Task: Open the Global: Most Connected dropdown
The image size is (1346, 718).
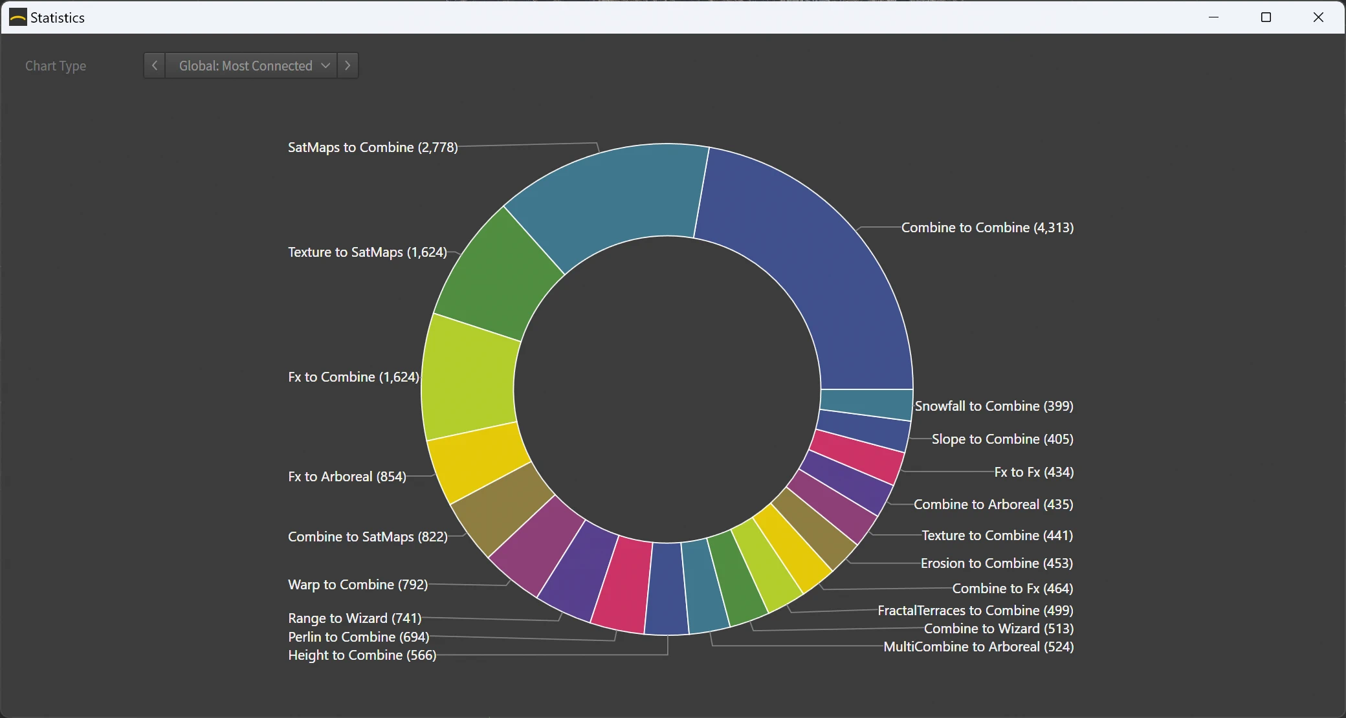Action: tap(251, 65)
